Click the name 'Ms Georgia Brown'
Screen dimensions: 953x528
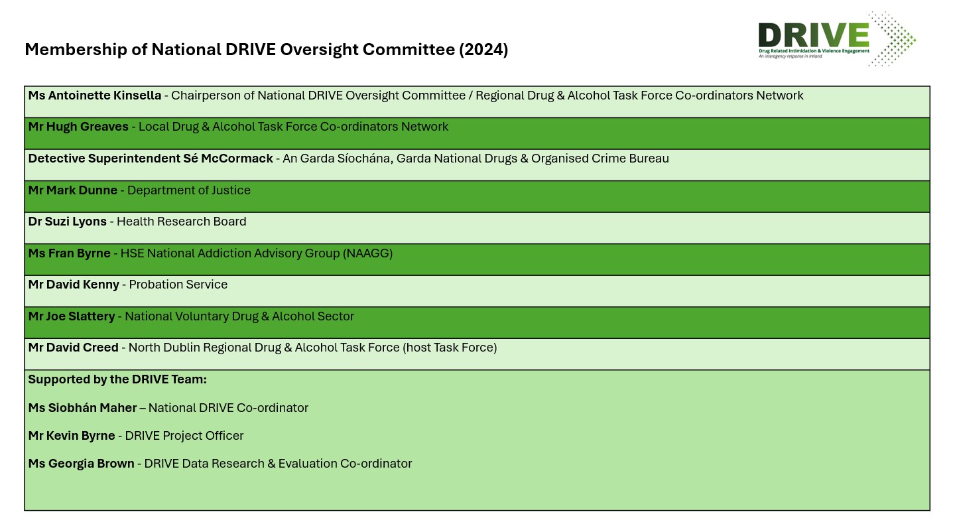pyautogui.click(x=82, y=464)
